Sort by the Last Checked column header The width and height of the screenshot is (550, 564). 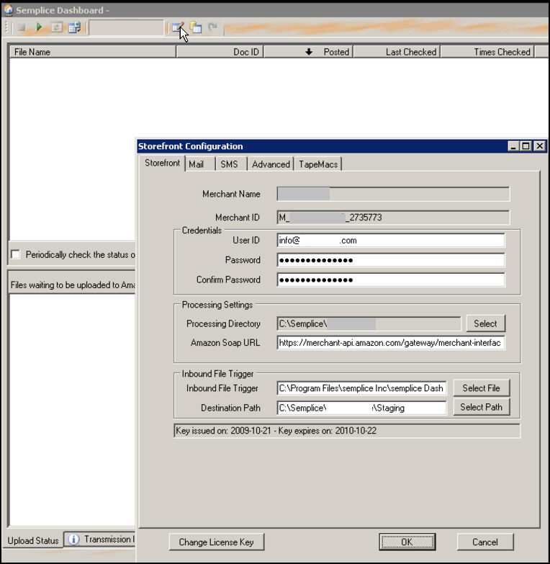point(397,52)
